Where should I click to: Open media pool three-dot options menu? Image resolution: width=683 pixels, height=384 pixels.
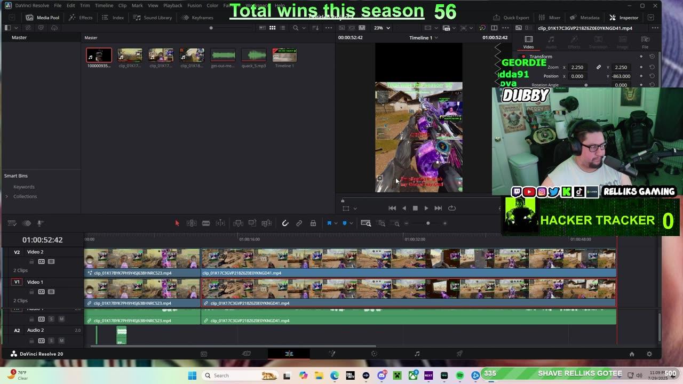[x=329, y=28]
